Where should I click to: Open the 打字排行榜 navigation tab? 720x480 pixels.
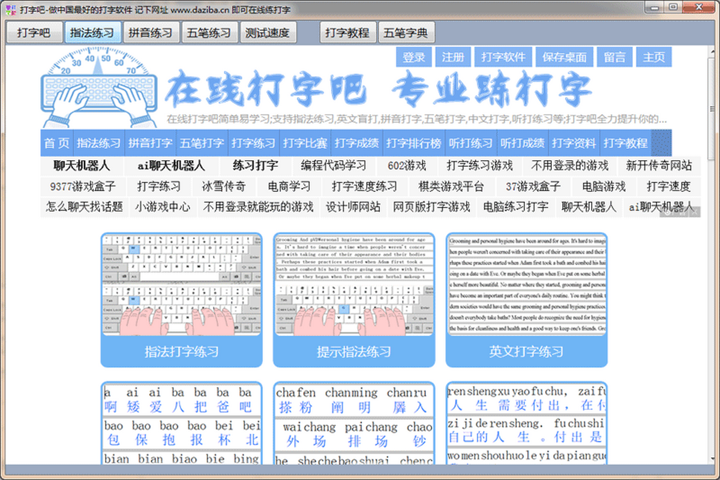(x=413, y=143)
